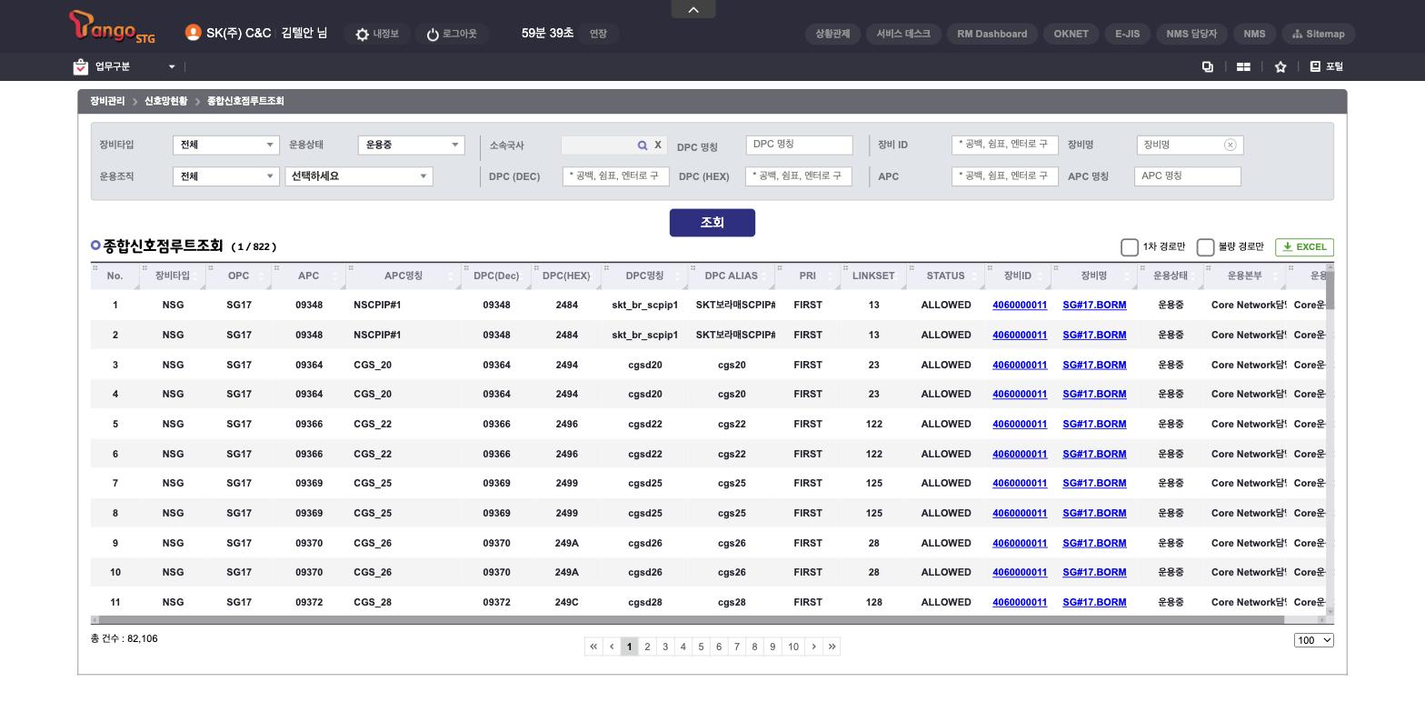
Task: Open equipment link SG#17.BORM in row 1
Action: click(x=1094, y=306)
